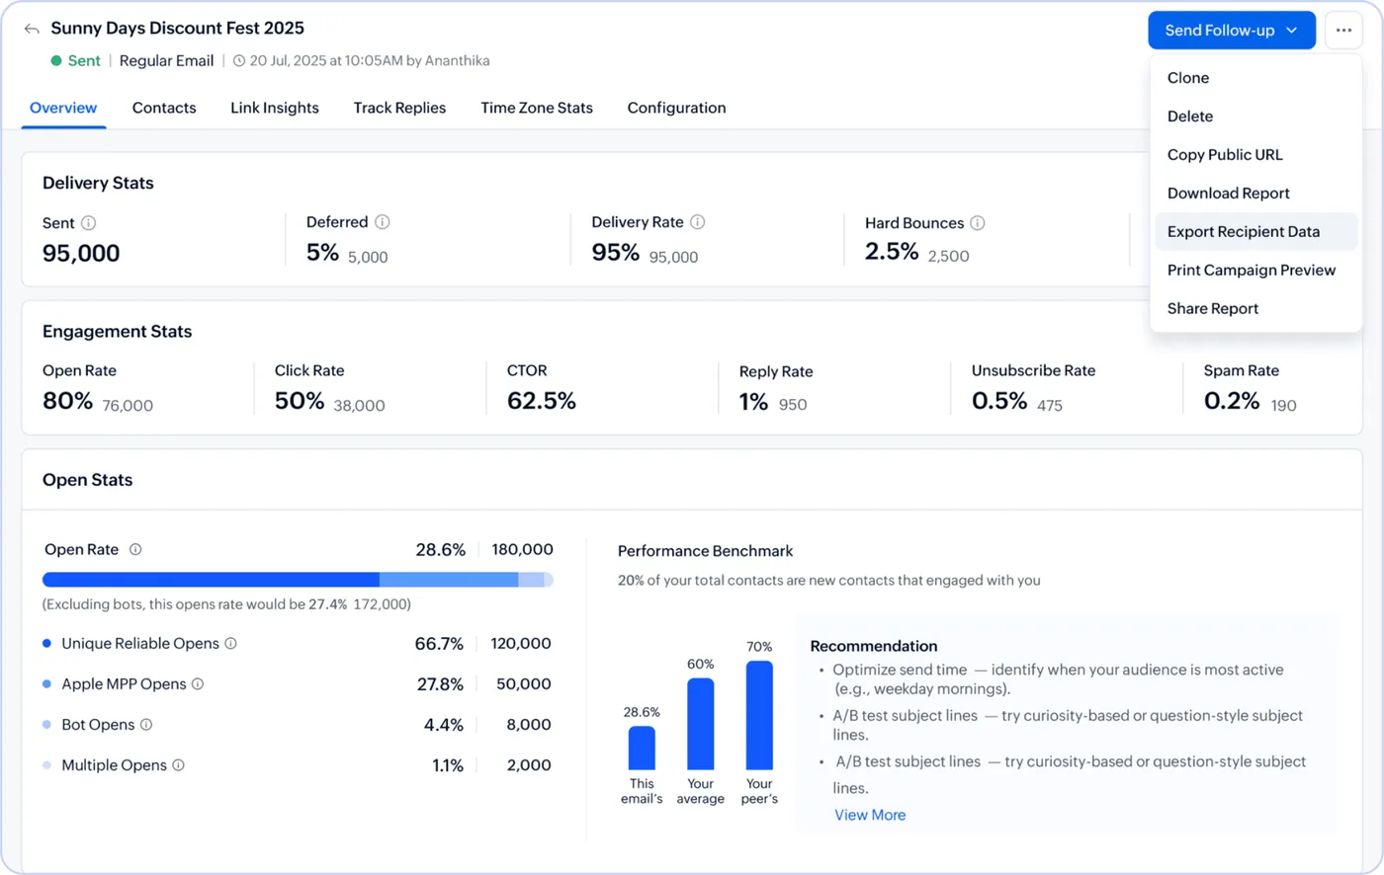Click the Bot Opens legend dot

(46, 724)
